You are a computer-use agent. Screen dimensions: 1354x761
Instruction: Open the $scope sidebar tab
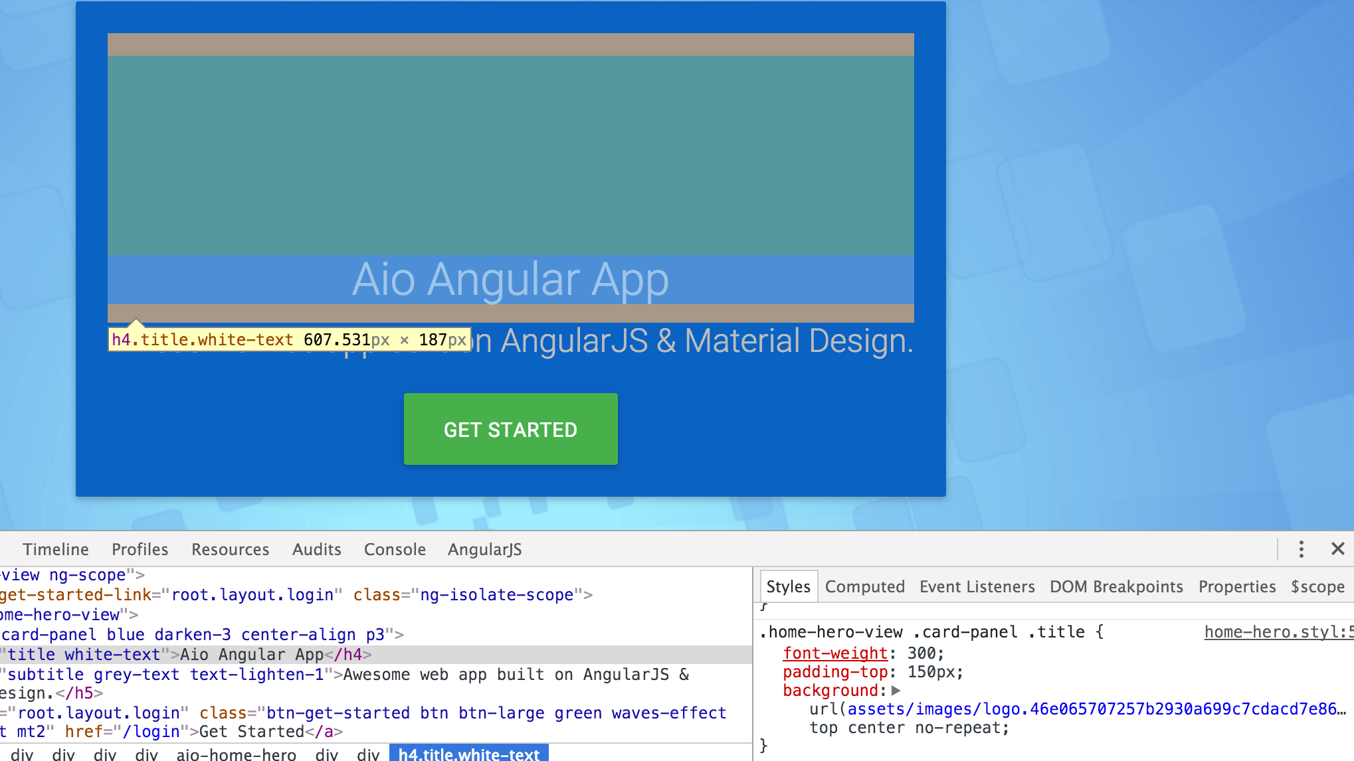pyautogui.click(x=1317, y=586)
